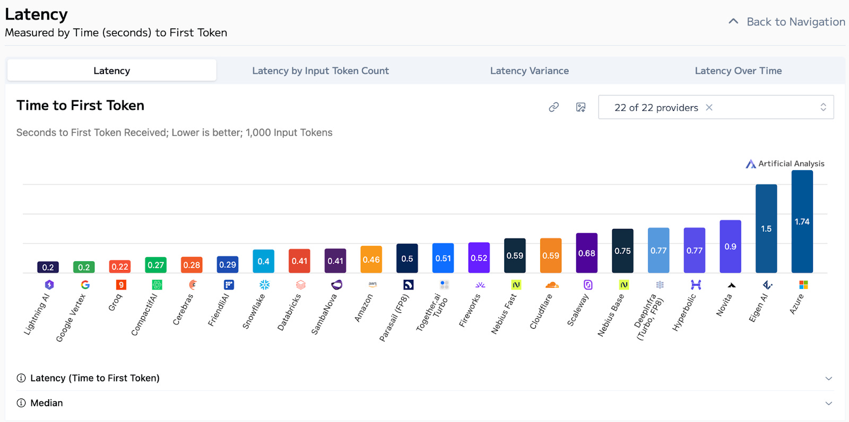
Task: Click the DeepInfra (Turbo, FP8) logo icon
Action: click(x=660, y=285)
